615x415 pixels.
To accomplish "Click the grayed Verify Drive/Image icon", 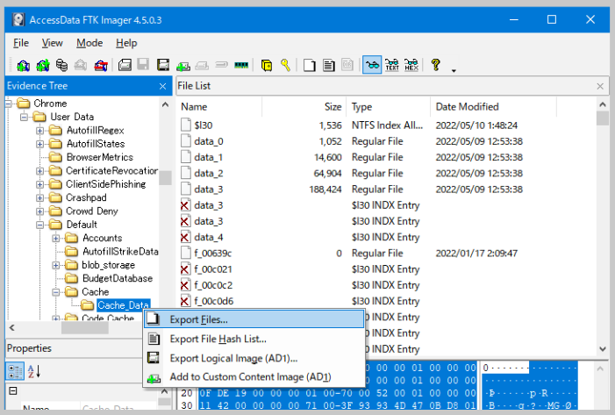I will tap(222, 64).
